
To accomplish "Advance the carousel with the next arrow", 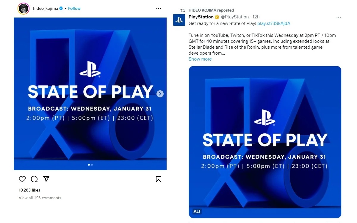I will click(x=160, y=94).
